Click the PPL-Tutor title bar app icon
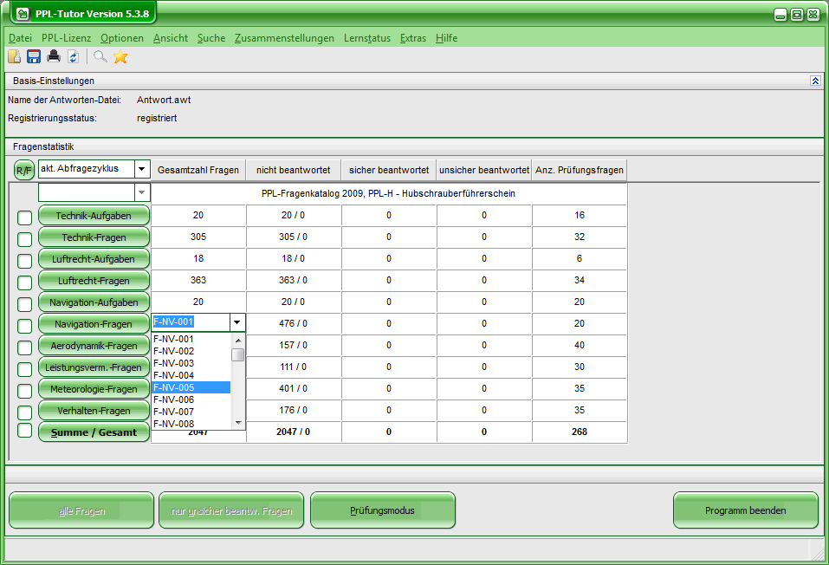Viewport: 829px width, 565px height. 23,14
